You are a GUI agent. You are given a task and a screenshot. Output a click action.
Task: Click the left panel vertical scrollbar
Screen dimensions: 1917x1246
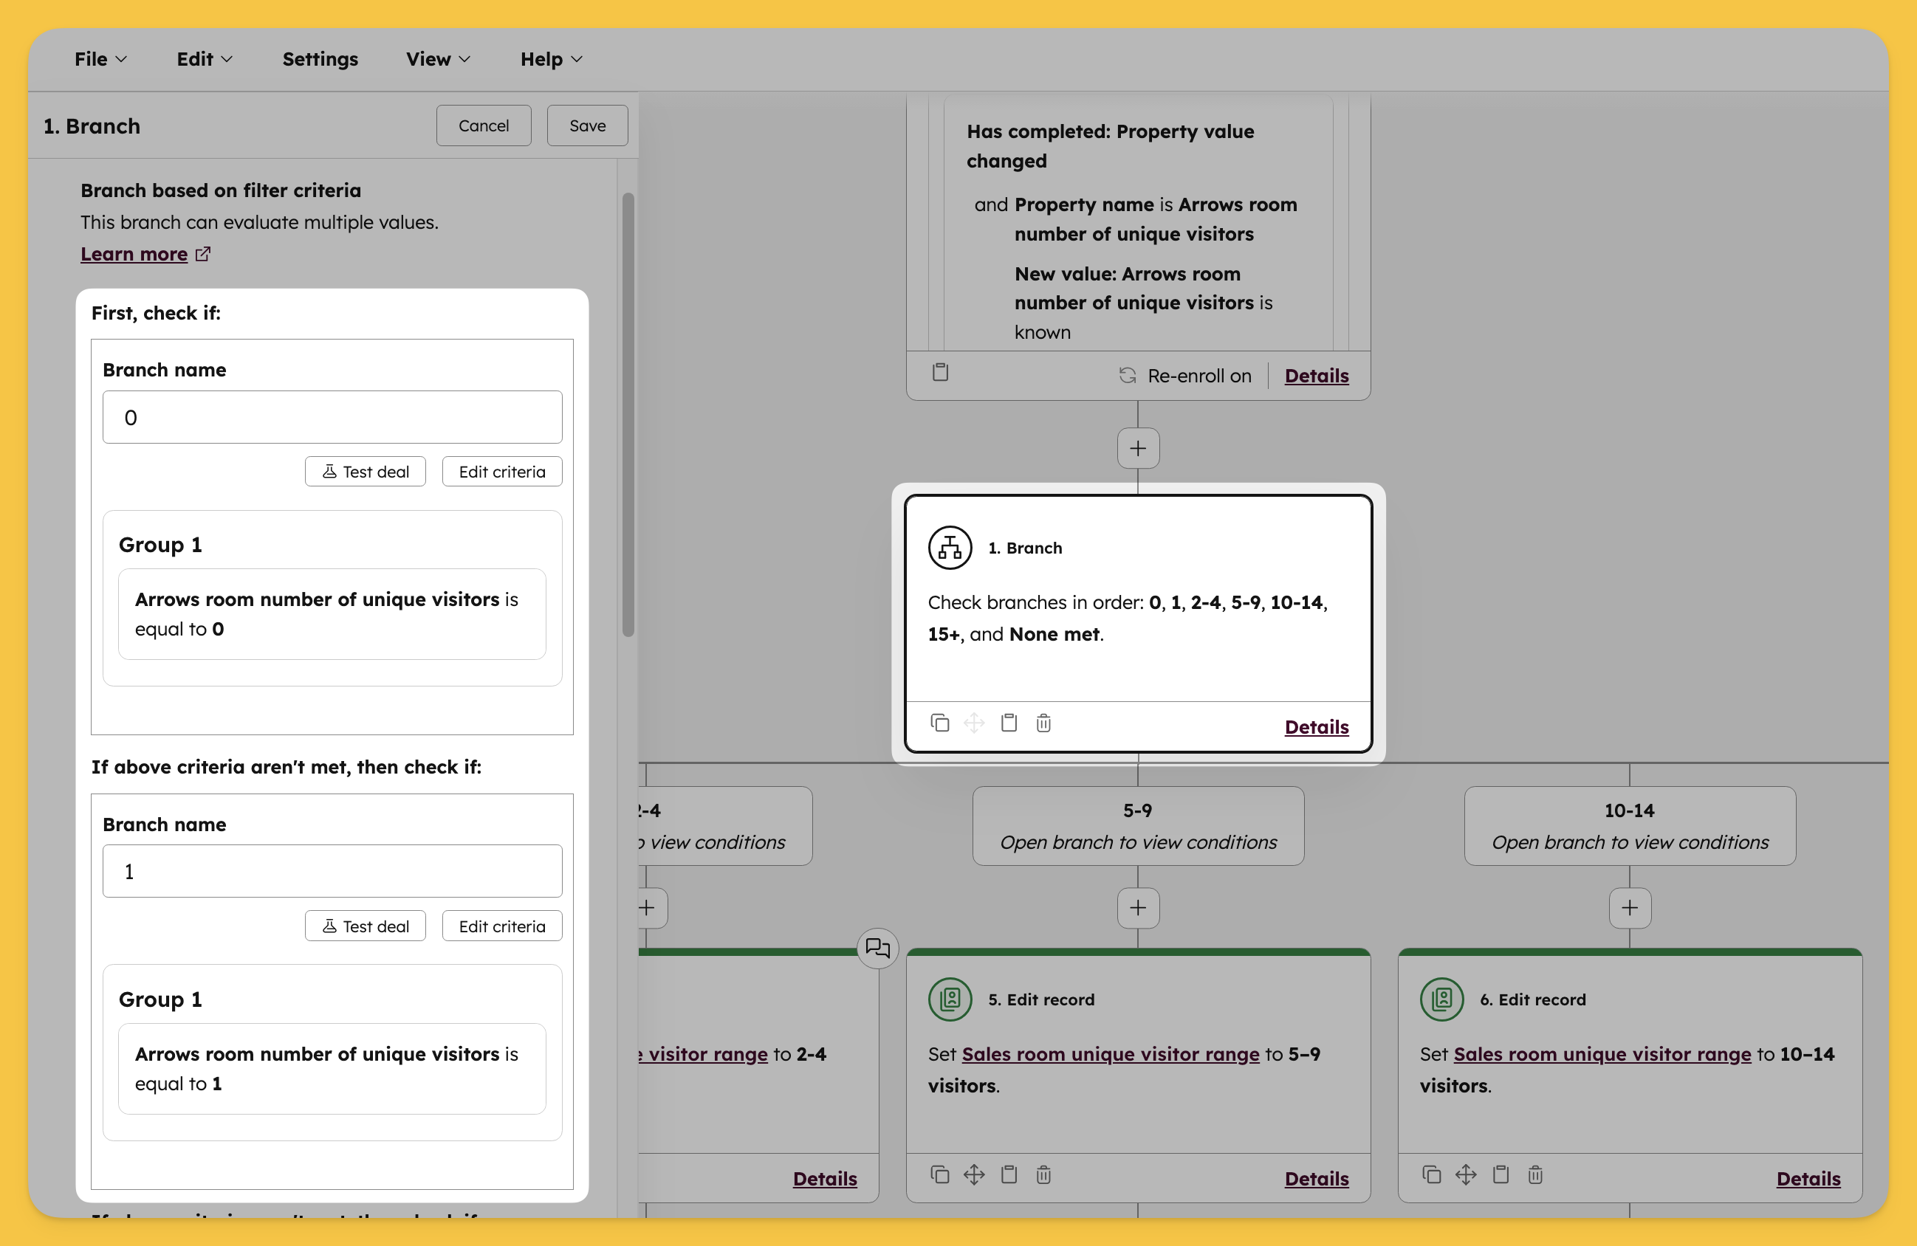pos(628,415)
